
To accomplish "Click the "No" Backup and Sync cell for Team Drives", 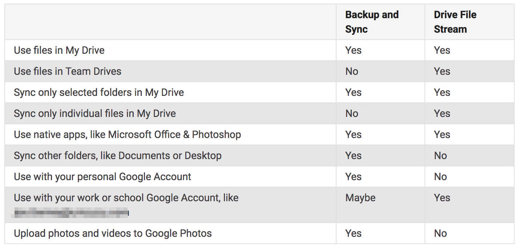I will (352, 71).
